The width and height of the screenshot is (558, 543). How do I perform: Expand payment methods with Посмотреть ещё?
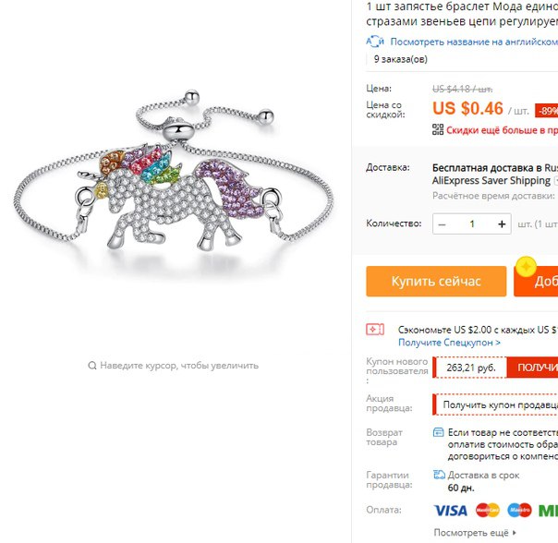coord(475,533)
